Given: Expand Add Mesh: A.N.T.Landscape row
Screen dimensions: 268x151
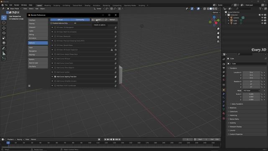Looking at the screenshot, I should 52,86.
